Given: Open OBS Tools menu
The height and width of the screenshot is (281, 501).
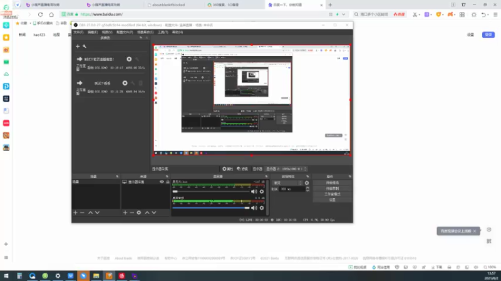Looking at the screenshot, I should 163,32.
